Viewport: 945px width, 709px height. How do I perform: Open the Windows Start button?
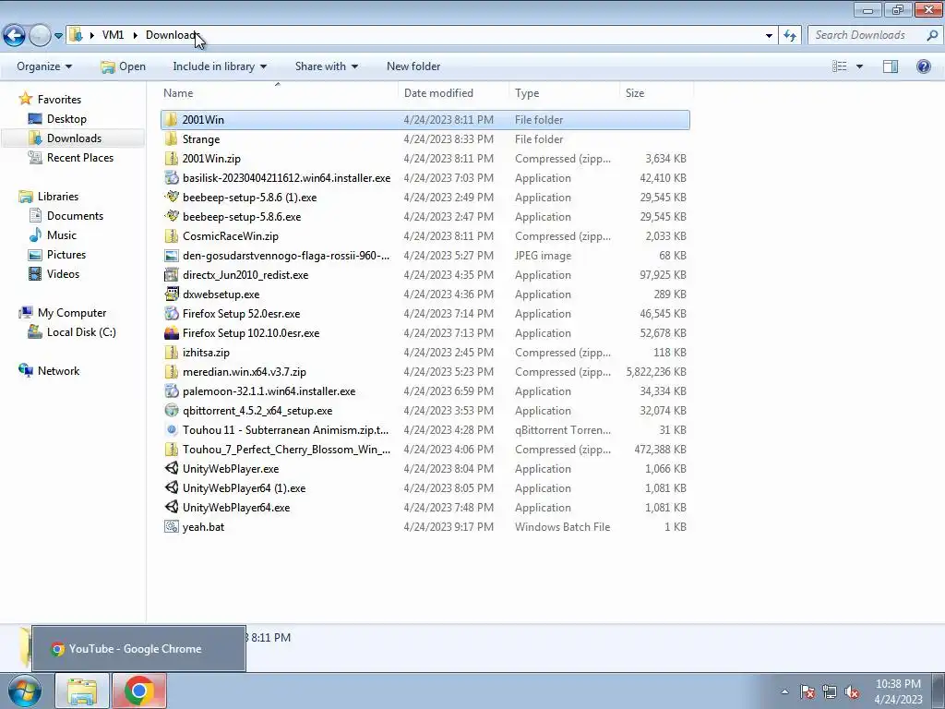pos(24,691)
